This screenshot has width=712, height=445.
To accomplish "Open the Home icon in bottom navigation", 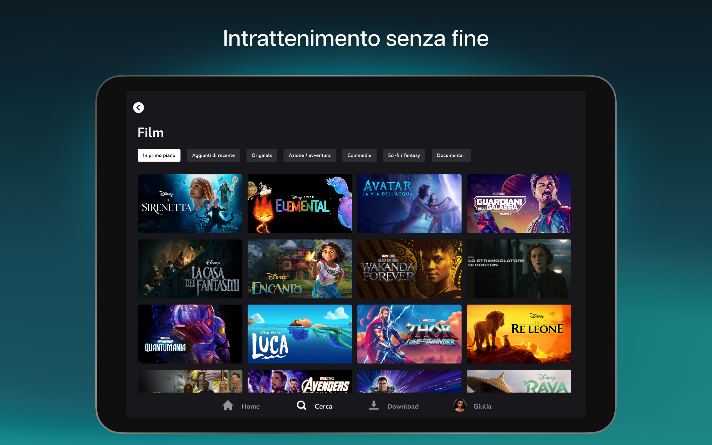I will 228,406.
